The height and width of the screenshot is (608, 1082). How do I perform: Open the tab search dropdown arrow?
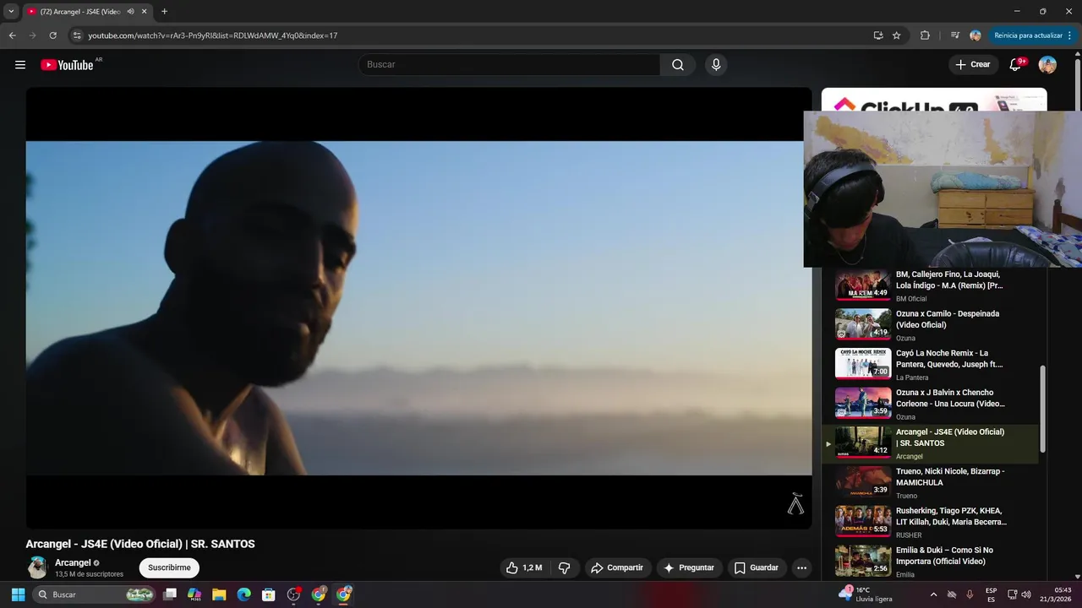tap(11, 12)
